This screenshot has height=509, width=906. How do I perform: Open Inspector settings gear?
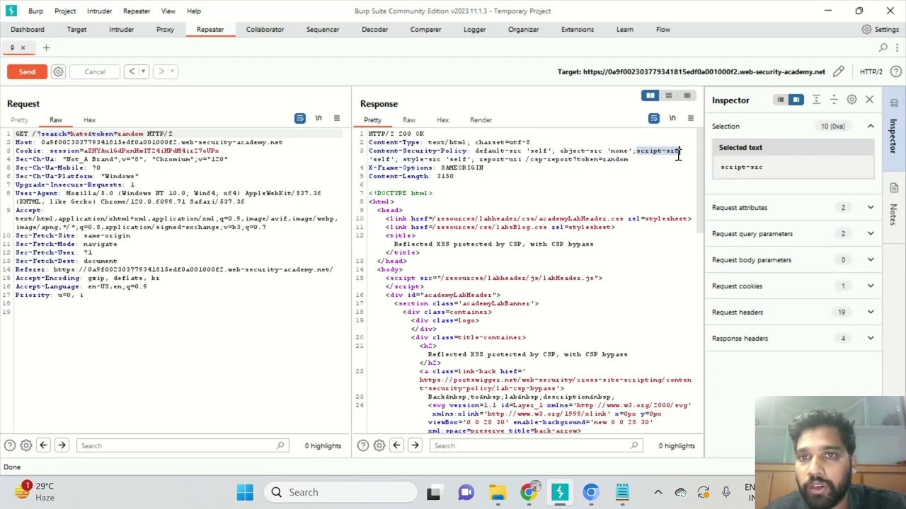pos(851,100)
